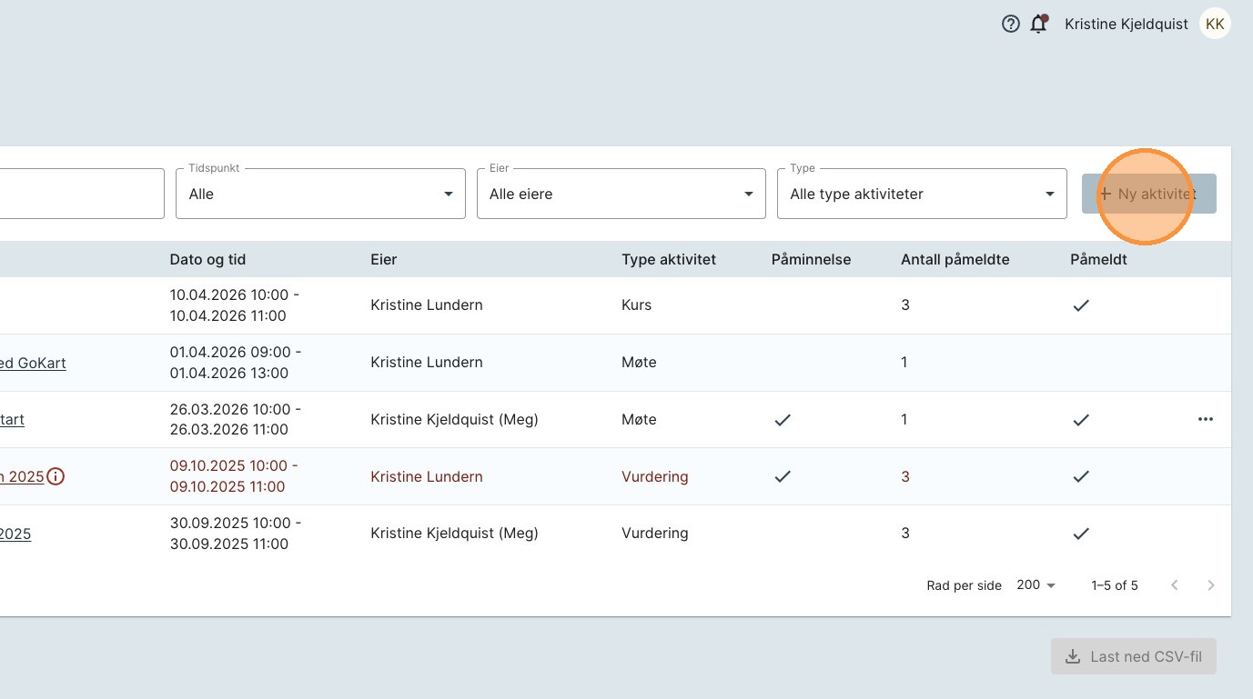The height and width of the screenshot is (699, 1253).
Task: Expand the Tidspunkt dropdown
Action: point(320,194)
